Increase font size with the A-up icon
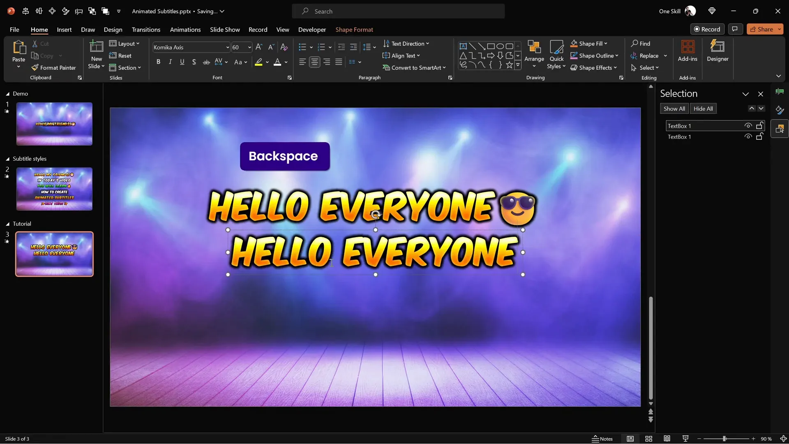 [x=258, y=47]
